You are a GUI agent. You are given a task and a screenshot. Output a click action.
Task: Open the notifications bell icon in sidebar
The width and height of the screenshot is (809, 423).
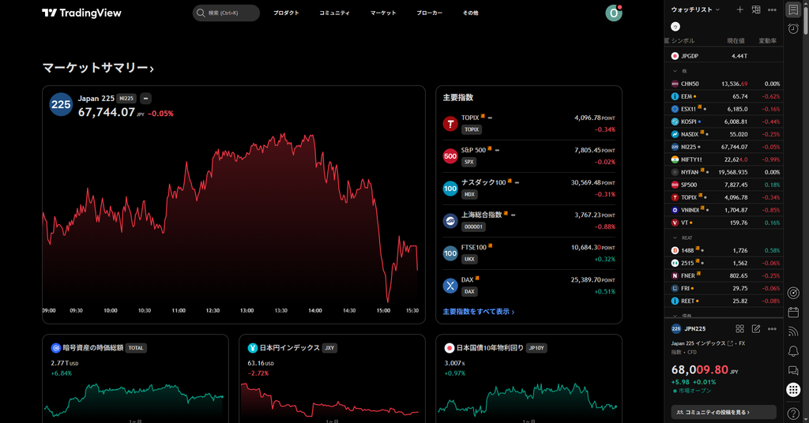[x=793, y=351]
